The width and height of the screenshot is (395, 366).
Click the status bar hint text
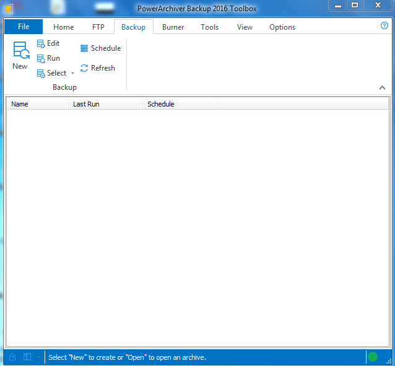point(127,357)
